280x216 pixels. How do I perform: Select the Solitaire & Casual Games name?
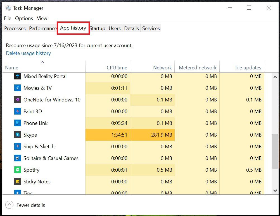click(x=51, y=158)
